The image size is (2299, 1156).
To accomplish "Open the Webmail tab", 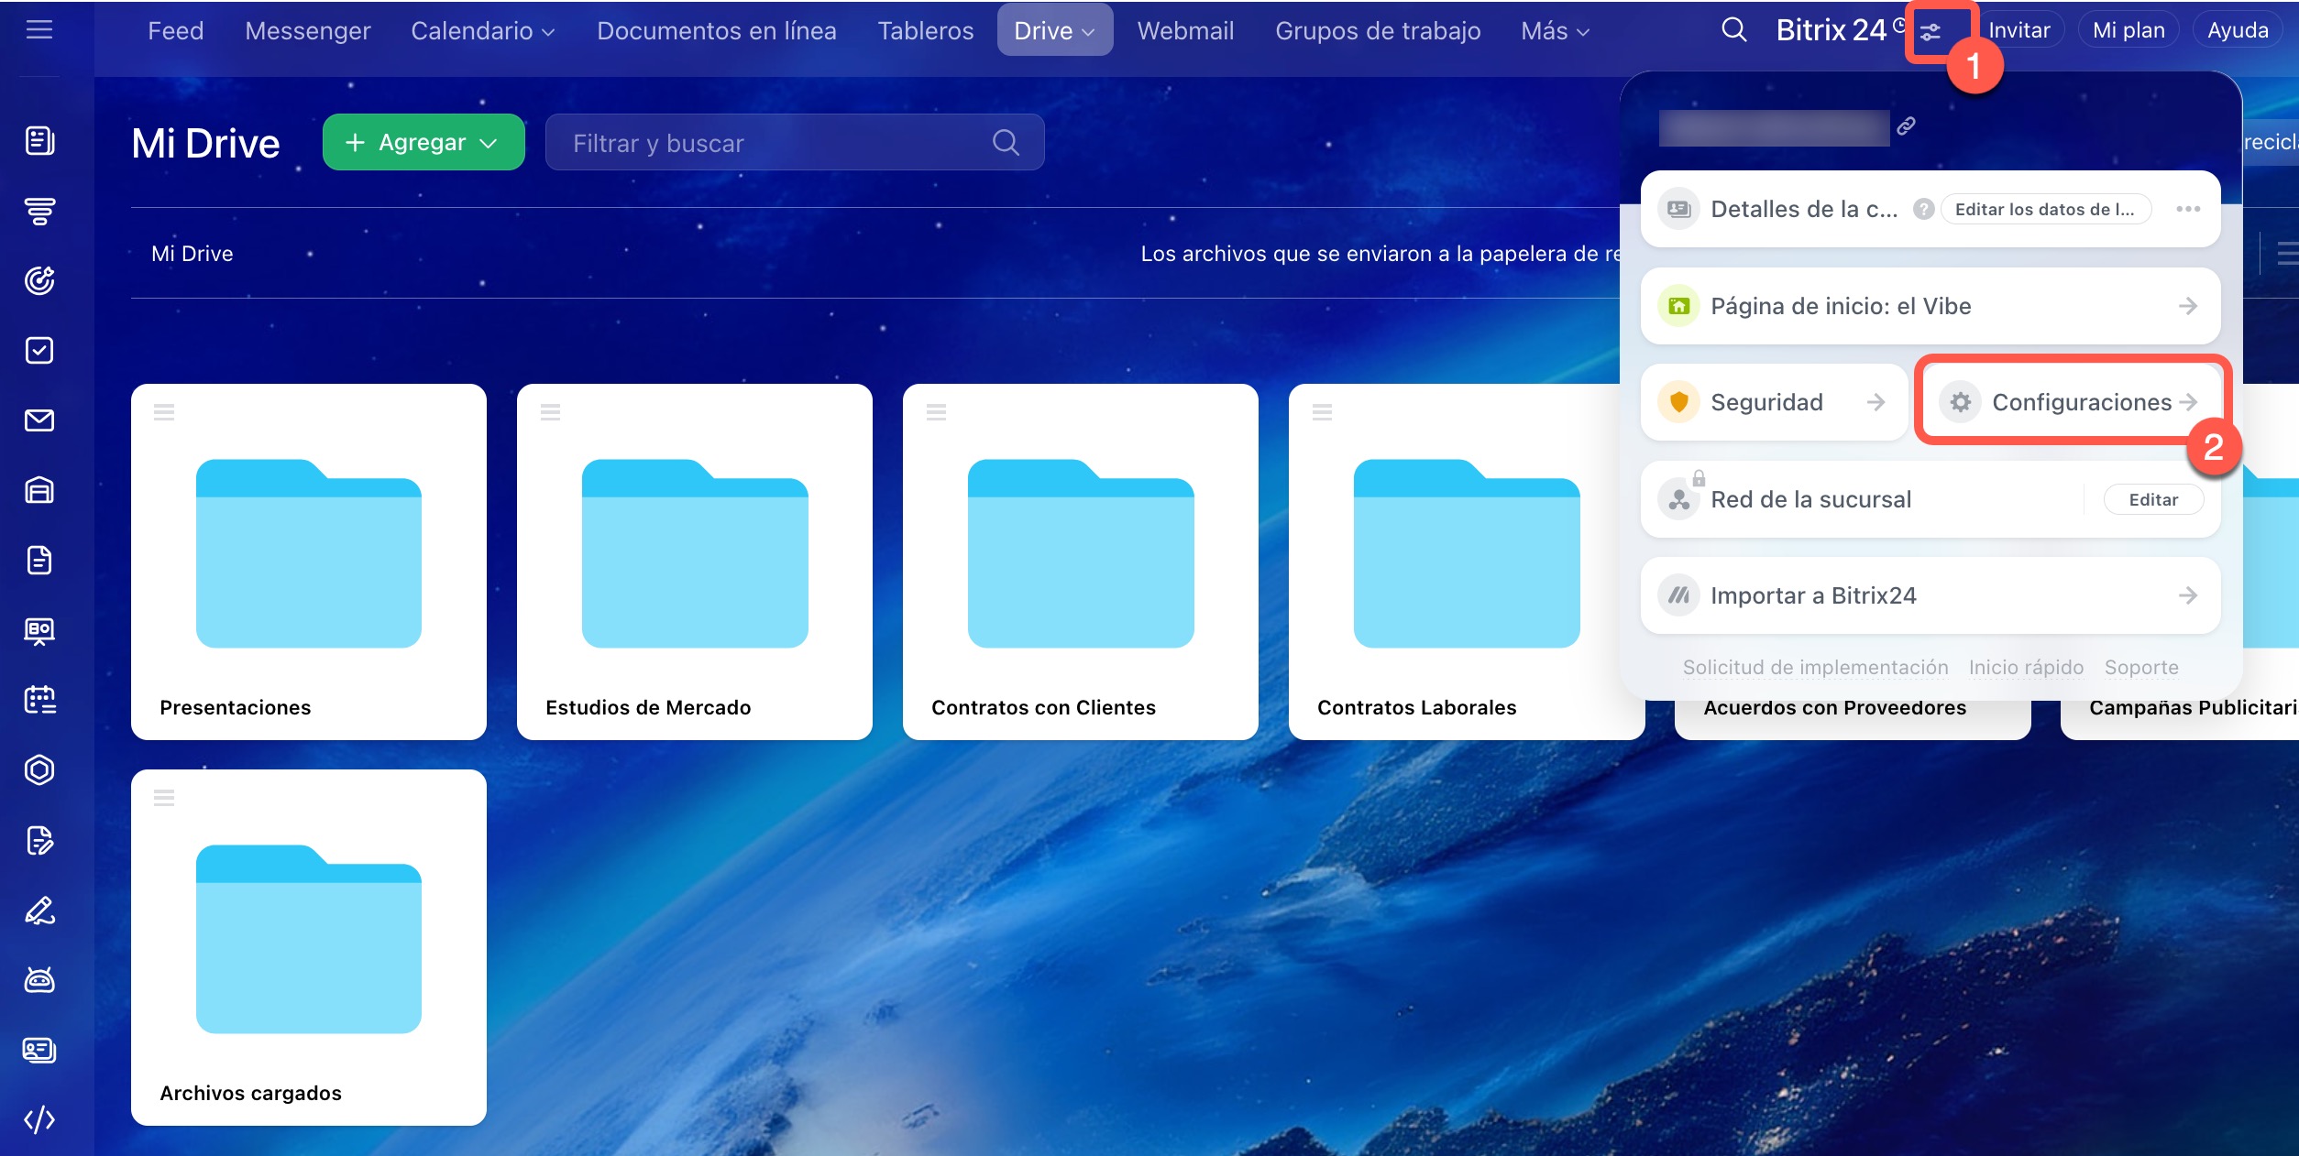I will pyautogui.click(x=1185, y=31).
